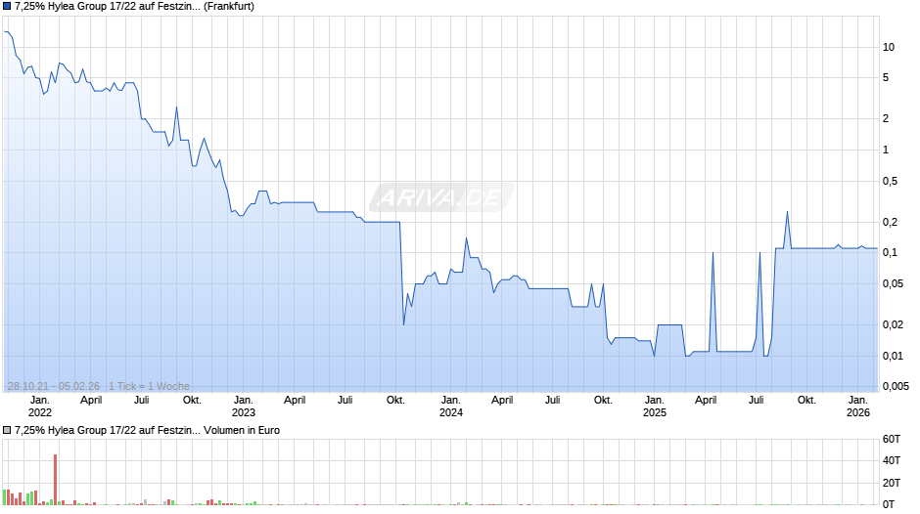920x514 pixels.
Task: Click y-axis price label '2'
Action: pos(886,118)
